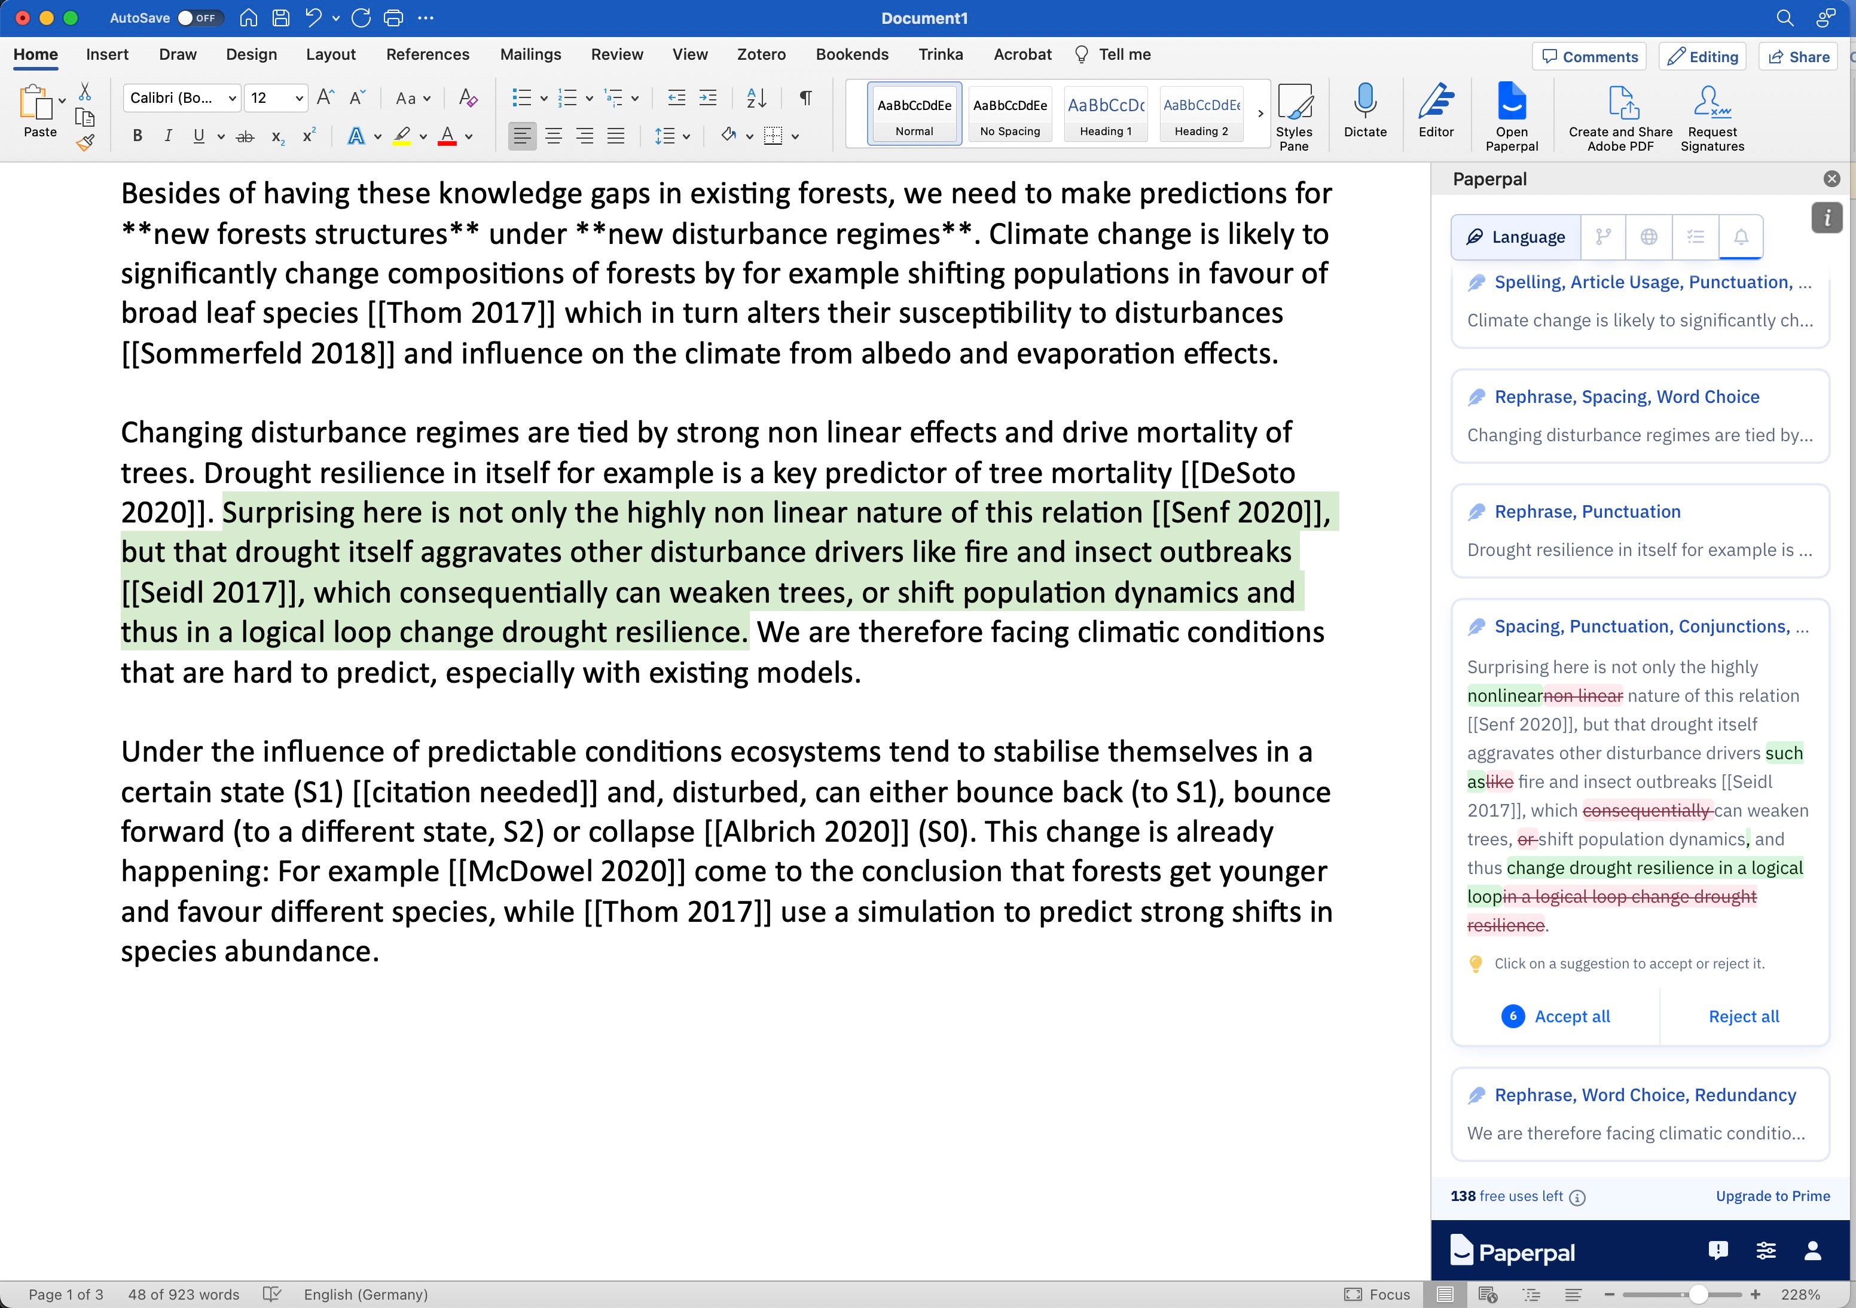Click the Share button
Screen dimensions: 1856x1308
click(x=1798, y=57)
